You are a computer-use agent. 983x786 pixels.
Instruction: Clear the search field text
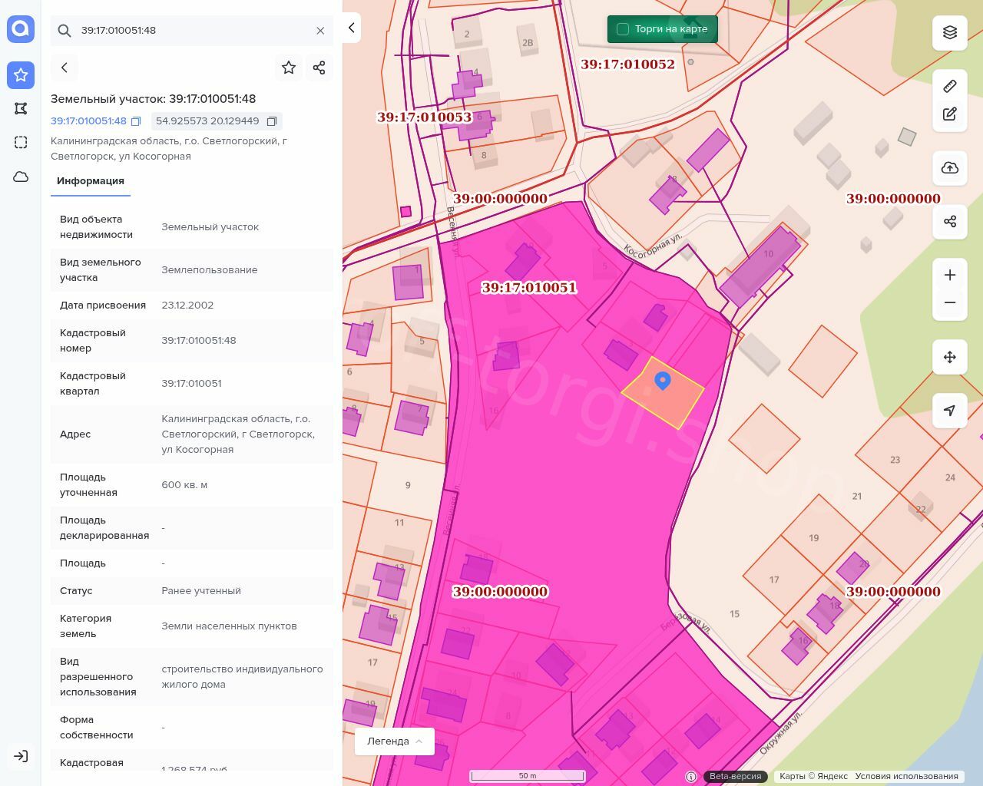click(x=320, y=31)
